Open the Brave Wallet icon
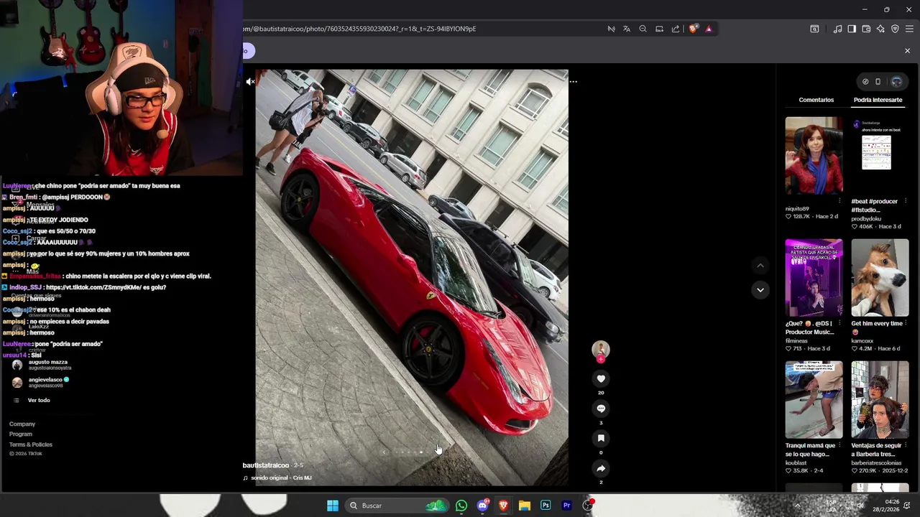 pyautogui.click(x=866, y=29)
